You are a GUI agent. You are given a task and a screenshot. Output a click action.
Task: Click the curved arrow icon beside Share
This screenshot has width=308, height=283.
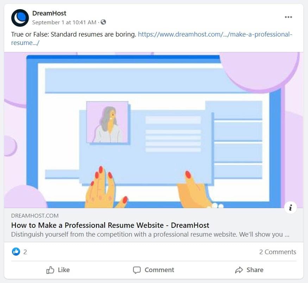(x=239, y=270)
